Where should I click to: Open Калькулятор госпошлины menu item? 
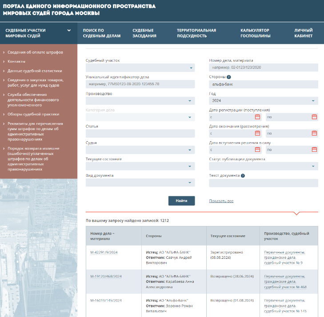tap(255, 33)
